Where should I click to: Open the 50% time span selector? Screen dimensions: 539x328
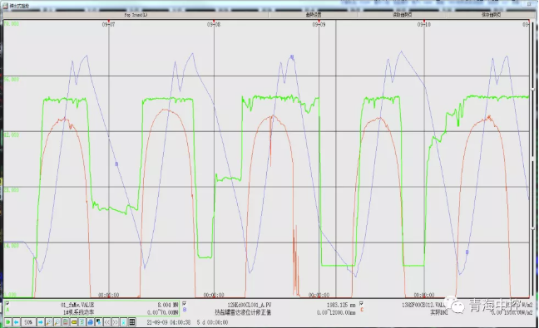(28, 322)
